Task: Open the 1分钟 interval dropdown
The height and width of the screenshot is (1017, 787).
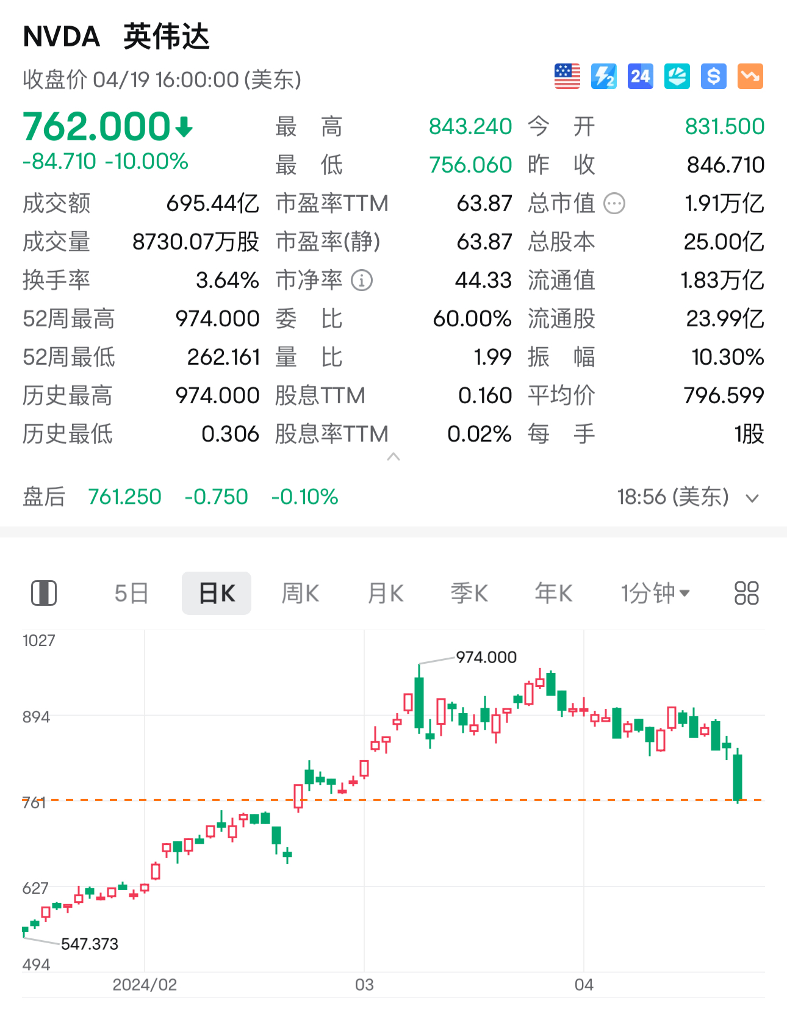Action: click(x=655, y=593)
